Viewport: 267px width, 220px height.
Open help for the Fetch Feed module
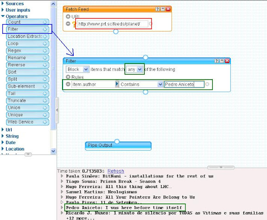[x=158, y=9]
